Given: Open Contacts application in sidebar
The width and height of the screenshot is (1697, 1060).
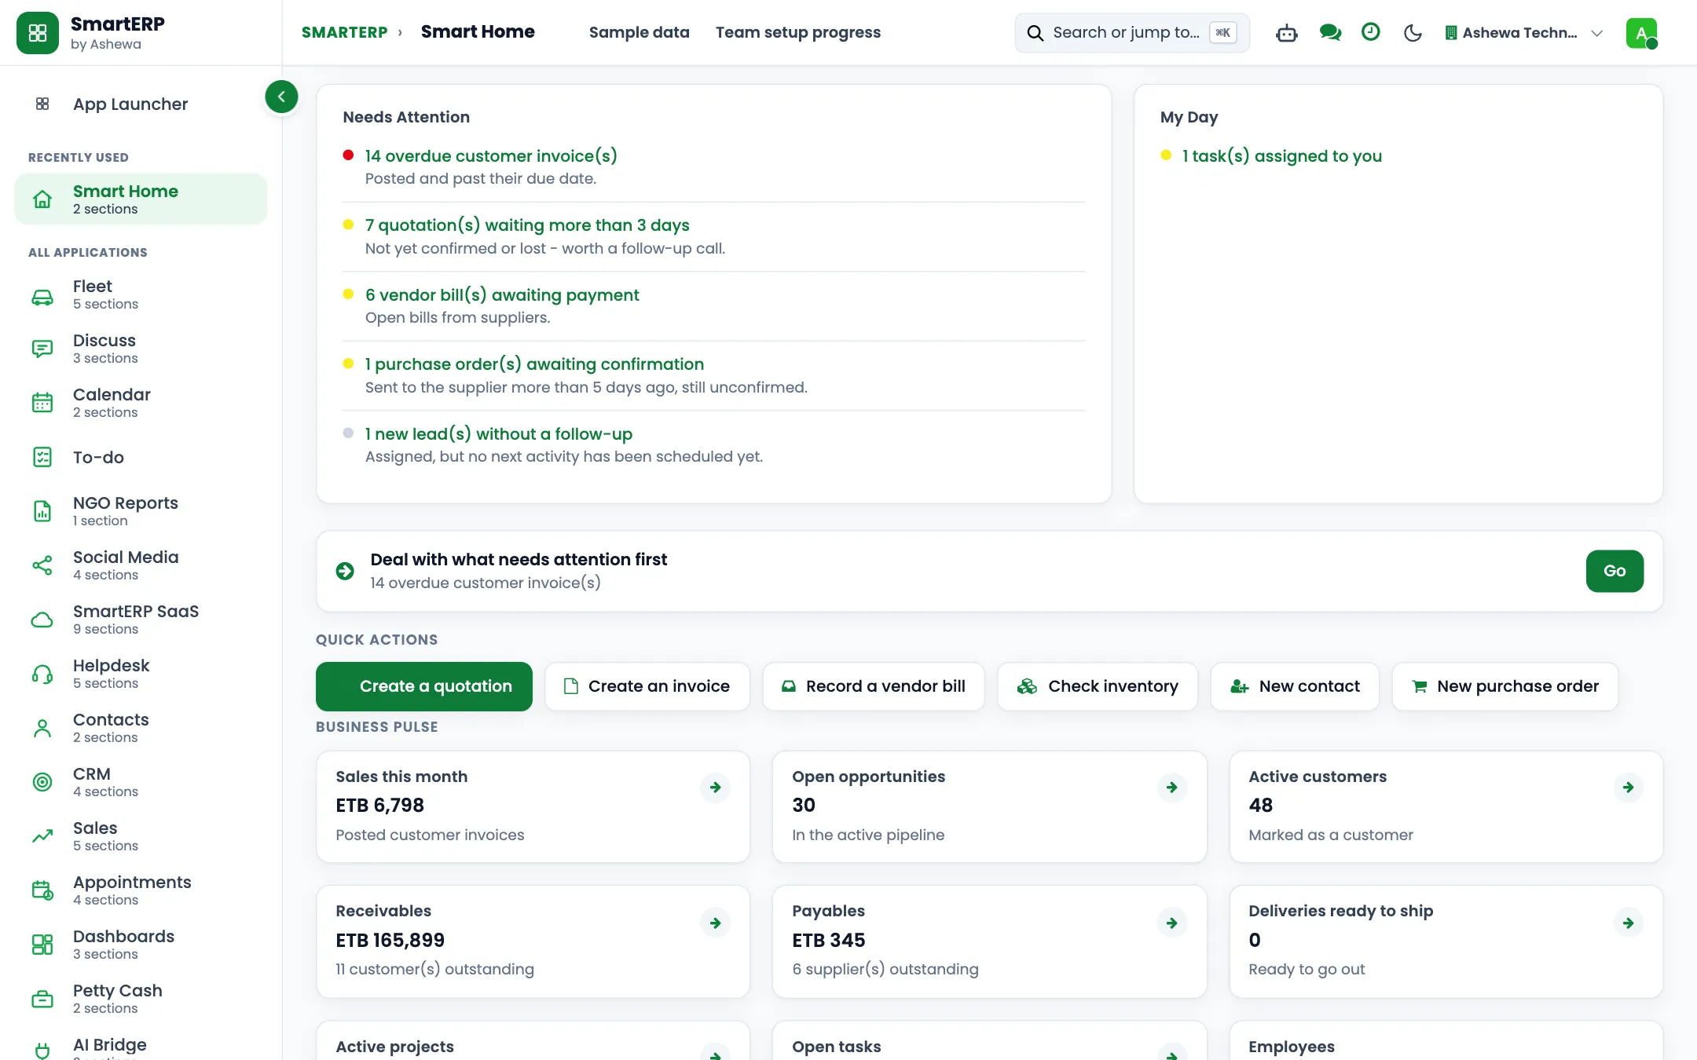Looking at the screenshot, I should click(x=140, y=728).
